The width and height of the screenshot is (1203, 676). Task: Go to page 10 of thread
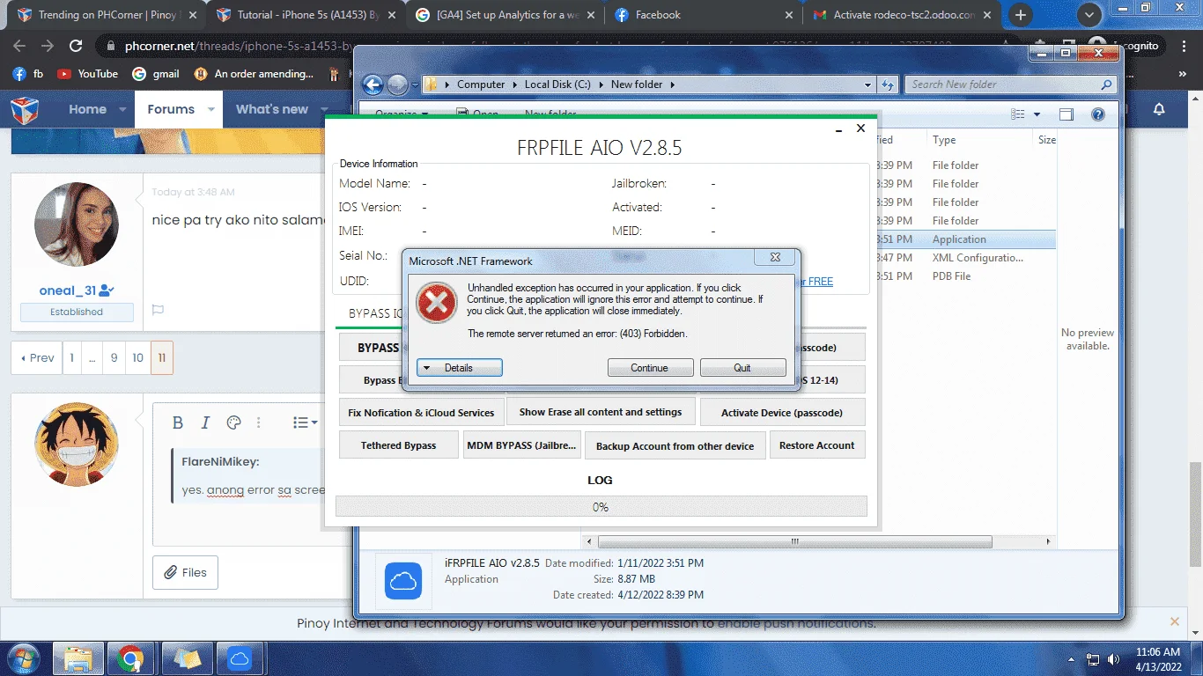pyautogui.click(x=138, y=357)
